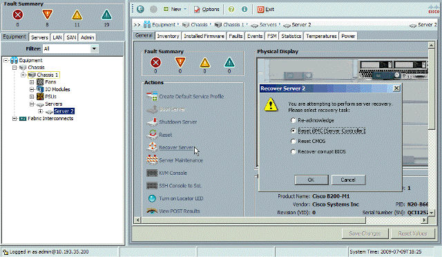This screenshot has height=257, width=442.
Task: Click the vertical scrollbar down arrow
Action: [431, 213]
